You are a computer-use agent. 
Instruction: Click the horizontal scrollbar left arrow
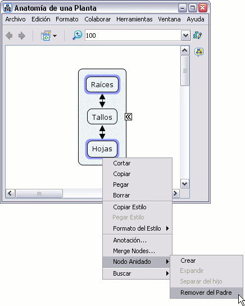[x=10, y=193]
